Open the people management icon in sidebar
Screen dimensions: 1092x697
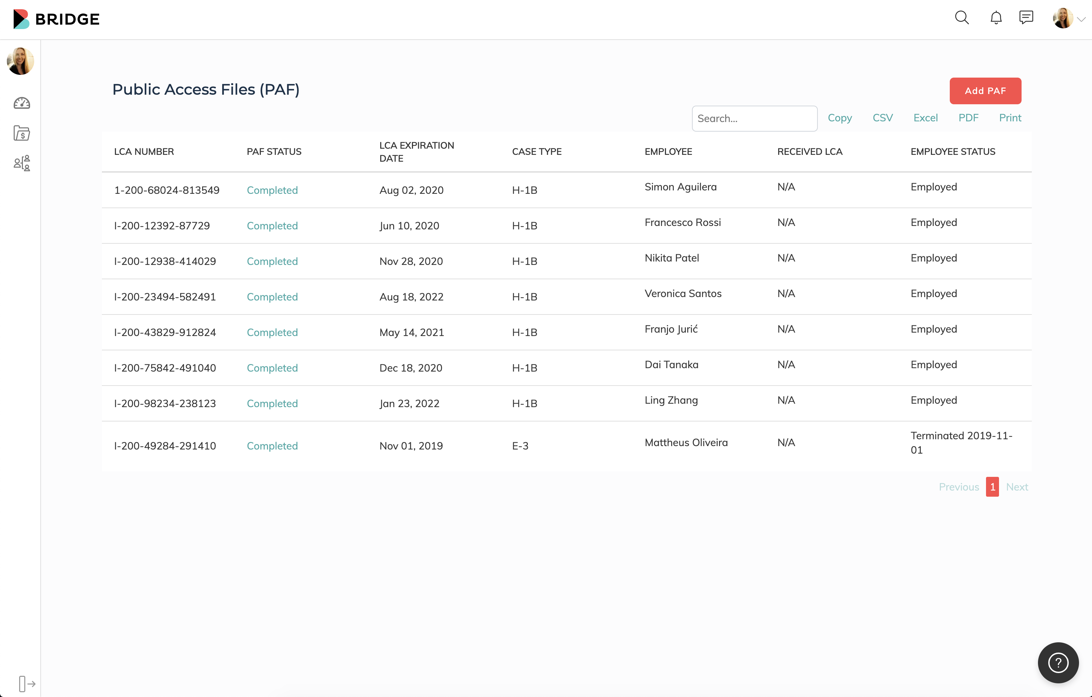tap(21, 163)
